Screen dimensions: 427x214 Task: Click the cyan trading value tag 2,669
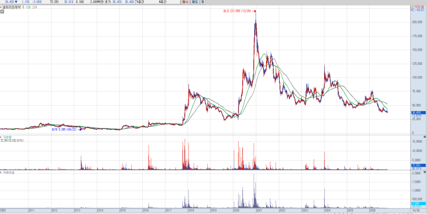418,203
